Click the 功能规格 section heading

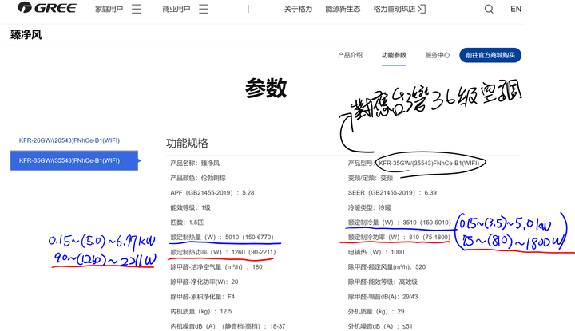[187, 143]
